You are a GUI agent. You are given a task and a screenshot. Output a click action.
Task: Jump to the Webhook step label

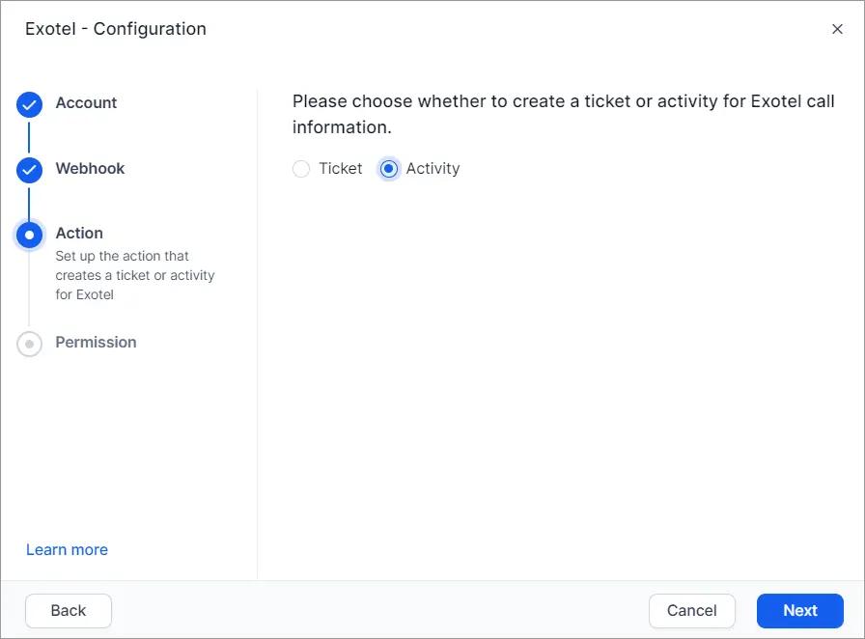(90, 168)
